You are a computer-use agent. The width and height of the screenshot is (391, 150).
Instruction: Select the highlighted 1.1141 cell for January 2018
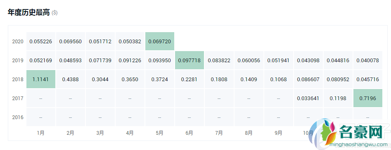coord(40,80)
